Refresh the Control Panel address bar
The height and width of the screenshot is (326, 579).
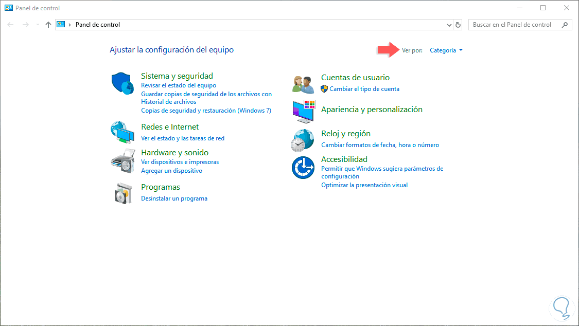tap(458, 25)
